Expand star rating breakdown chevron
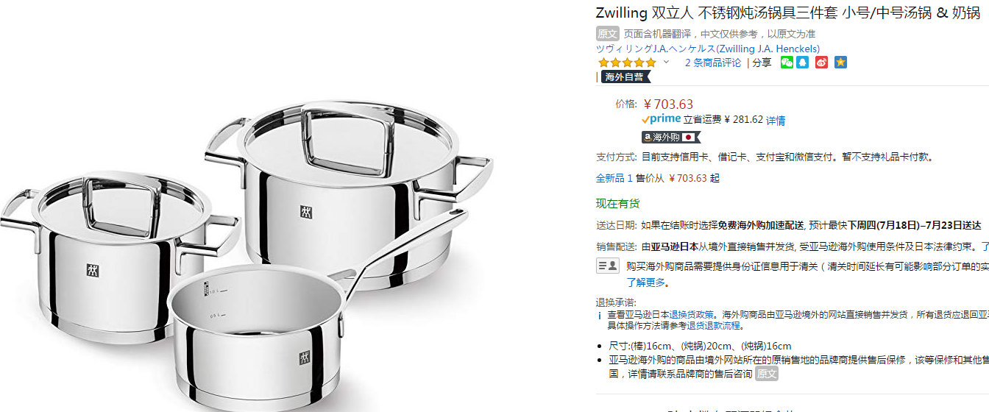Screen dimensions: 989x412 666,63
